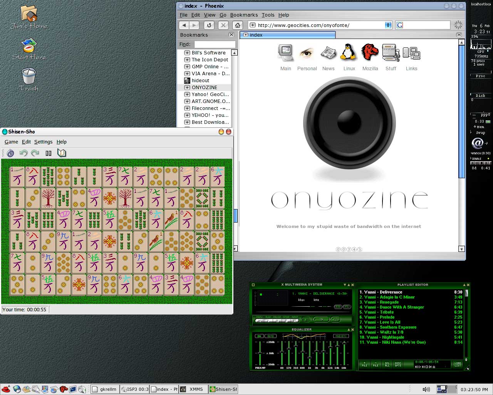Click the Phoenix forward navigation arrow
Image resolution: width=493 pixels, height=395 pixels.
point(195,25)
